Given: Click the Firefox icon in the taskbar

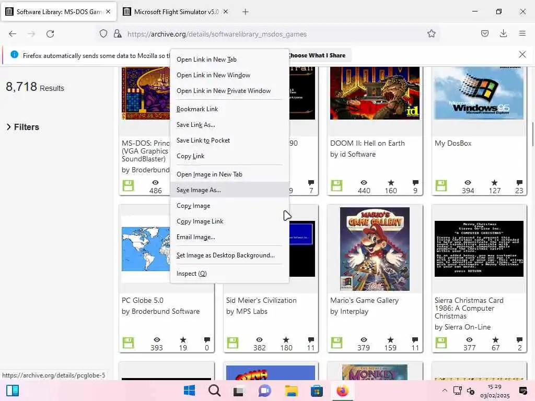Looking at the screenshot, I should pos(342,391).
